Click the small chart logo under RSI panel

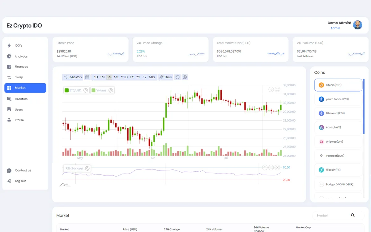coord(64,185)
